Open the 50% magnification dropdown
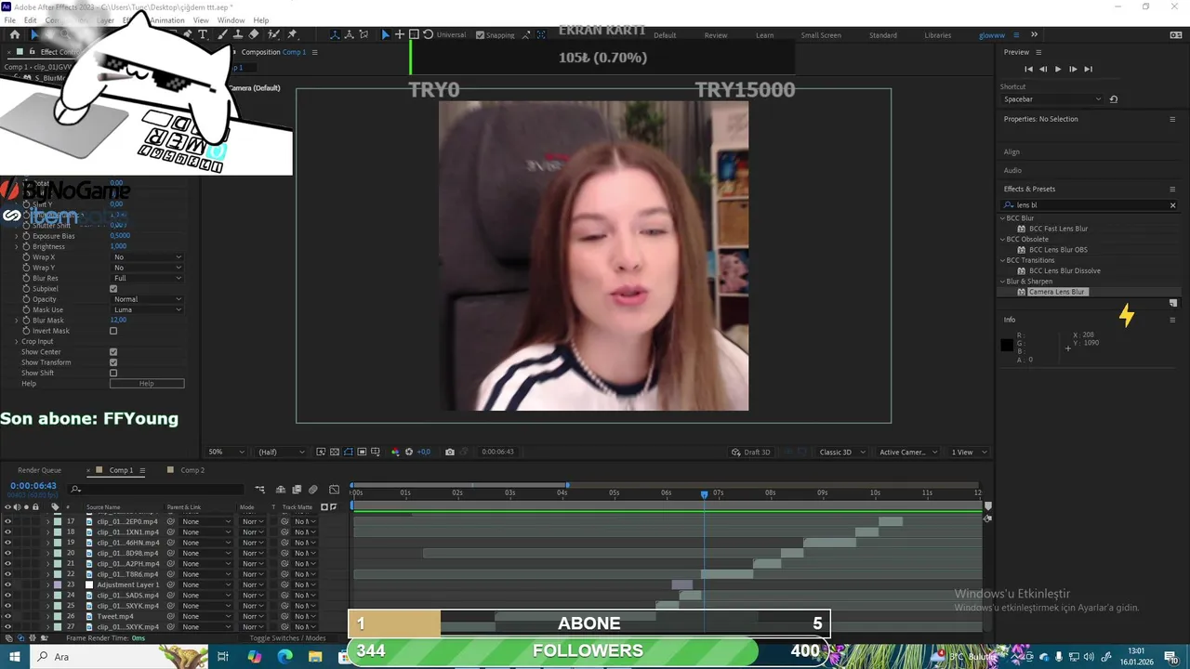 (x=226, y=452)
